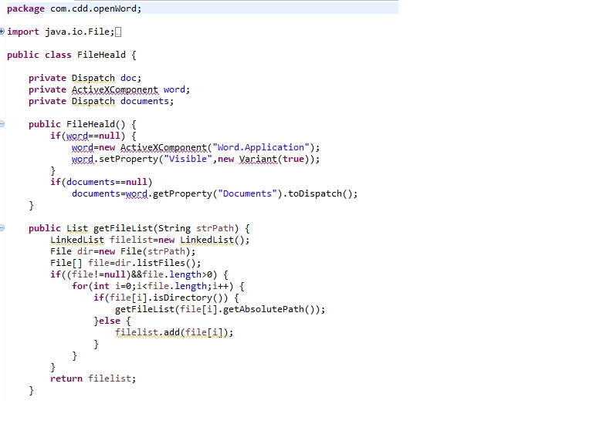Click the folded imports placeholder box

pyautogui.click(x=118, y=32)
